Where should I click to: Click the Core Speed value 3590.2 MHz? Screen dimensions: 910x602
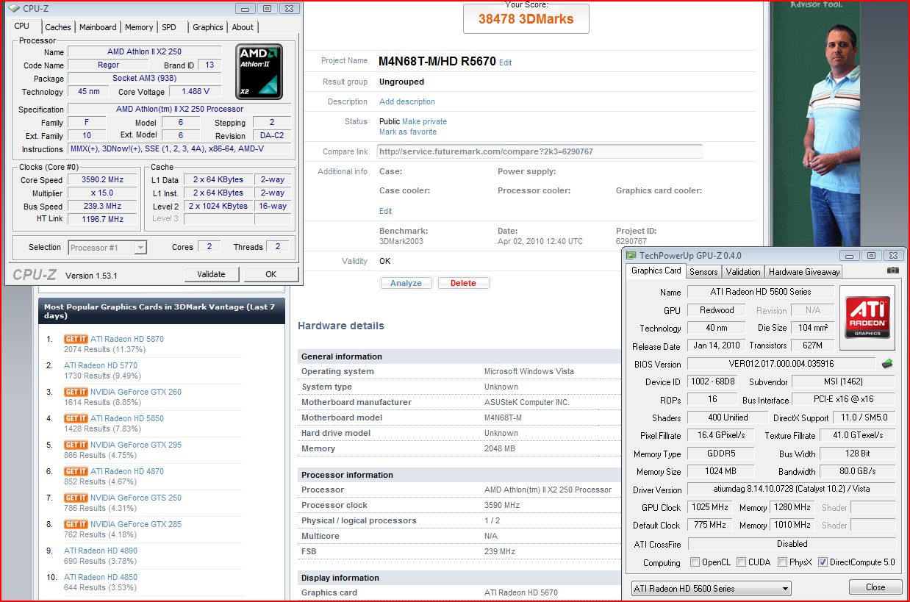[x=103, y=179]
